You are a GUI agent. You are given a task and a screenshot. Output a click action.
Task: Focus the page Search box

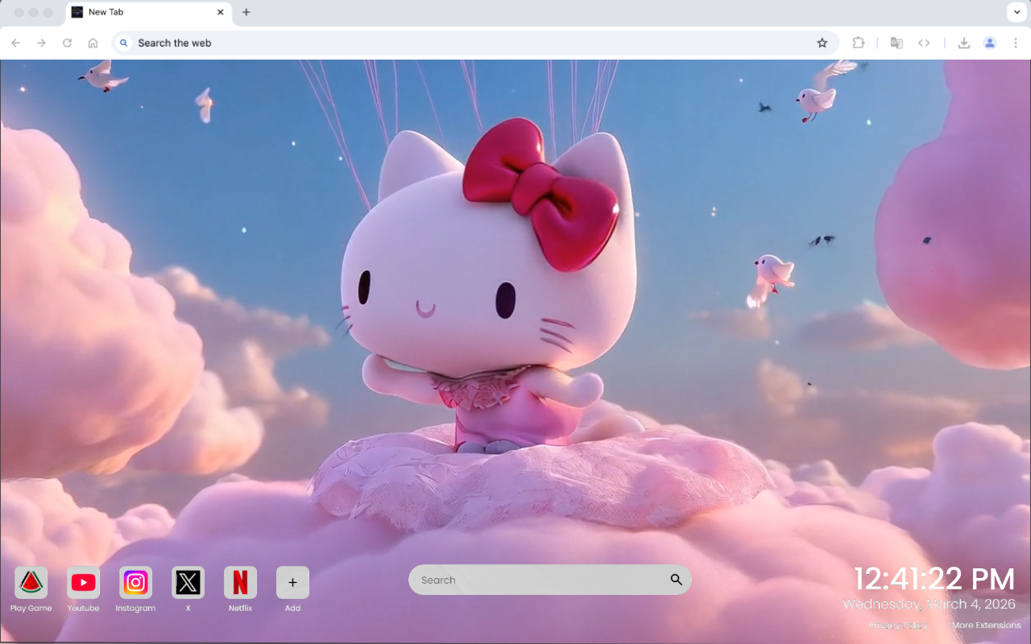pyautogui.click(x=550, y=580)
